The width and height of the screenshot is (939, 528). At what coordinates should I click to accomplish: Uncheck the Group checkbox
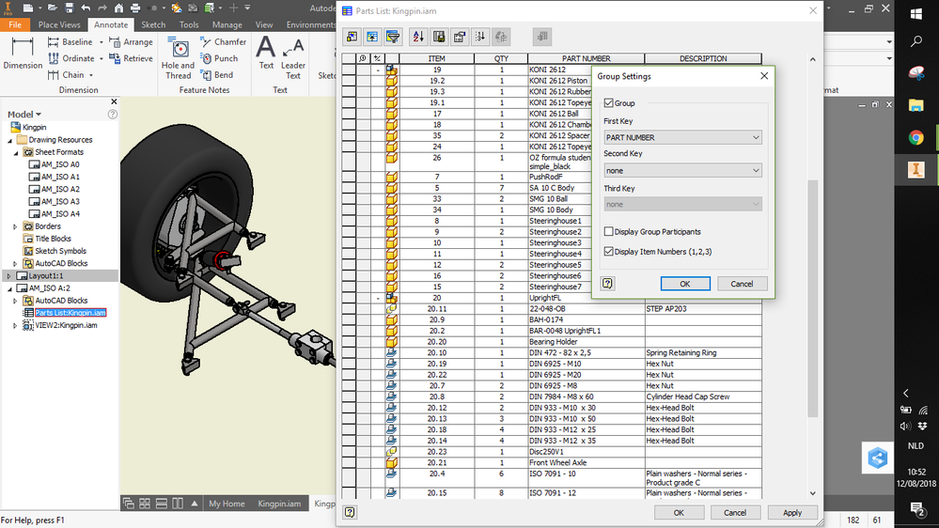pyautogui.click(x=609, y=103)
